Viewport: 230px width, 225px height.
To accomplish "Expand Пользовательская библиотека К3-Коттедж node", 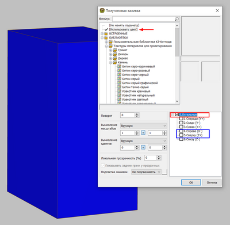I will coord(106,42).
